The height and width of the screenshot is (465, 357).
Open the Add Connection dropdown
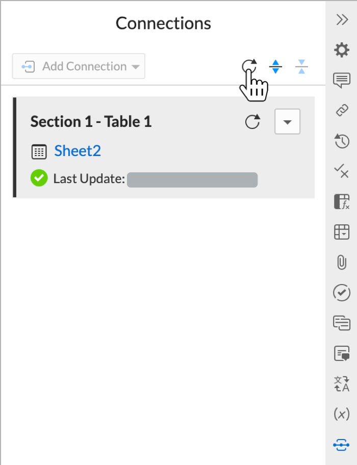point(79,66)
